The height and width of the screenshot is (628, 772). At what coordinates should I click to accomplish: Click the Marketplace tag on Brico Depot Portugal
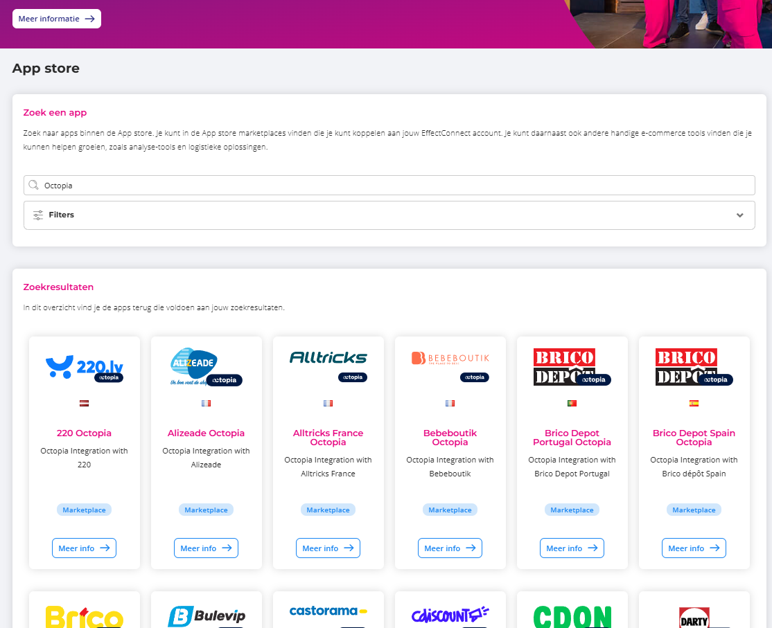[572, 510]
